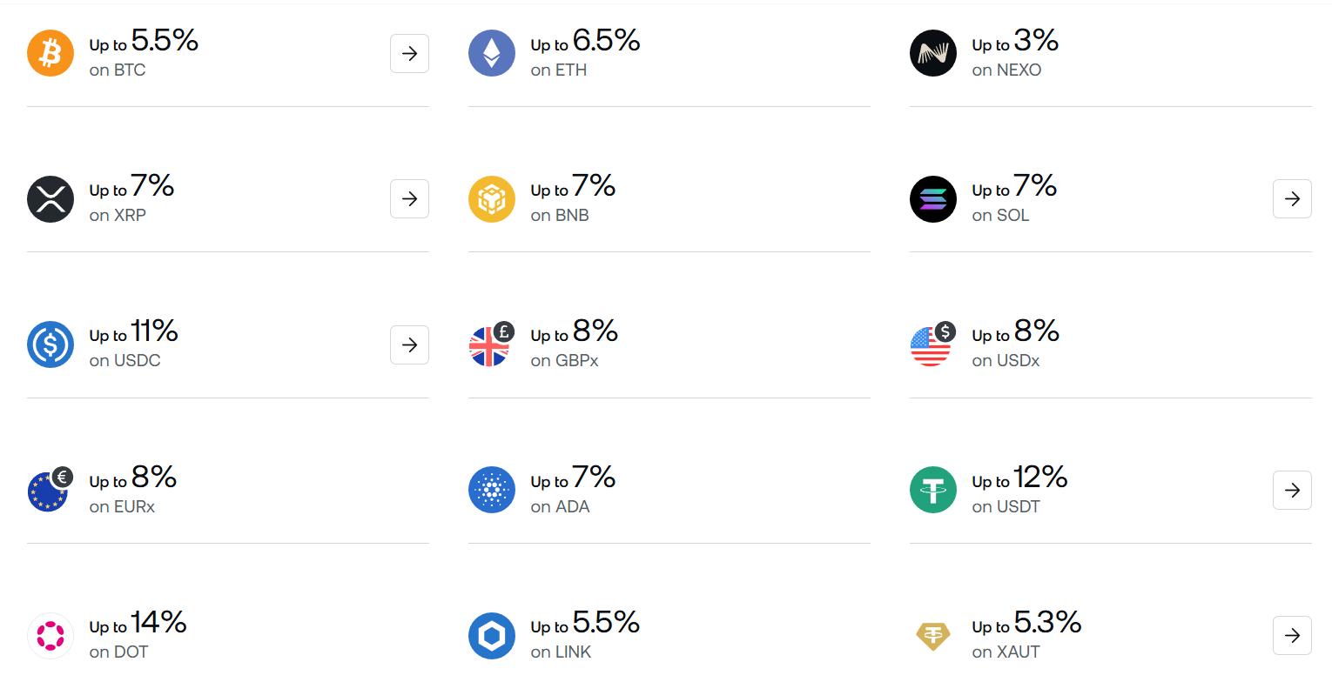This screenshot has height=682, width=1332.
Task: Select the EURx euro flag icon
Action: [50, 490]
